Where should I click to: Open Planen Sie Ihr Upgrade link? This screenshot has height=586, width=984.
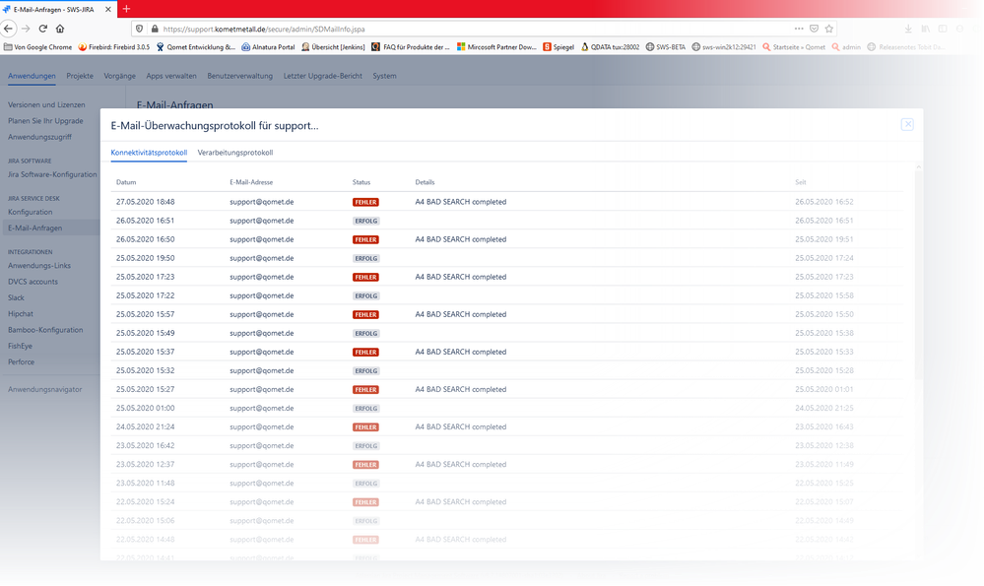click(x=45, y=120)
